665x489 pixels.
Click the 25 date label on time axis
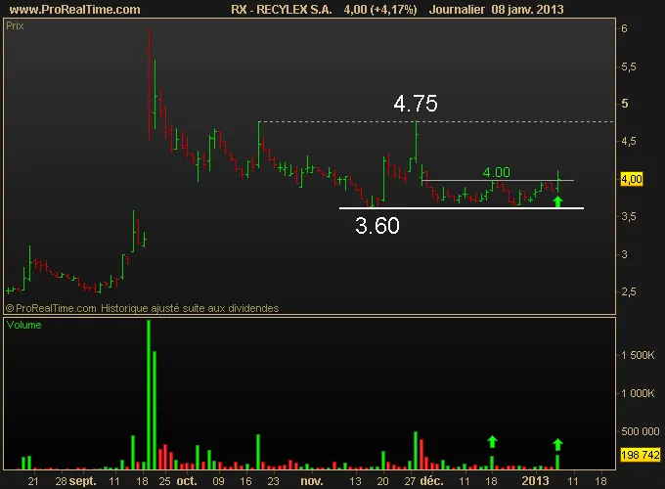tap(164, 481)
